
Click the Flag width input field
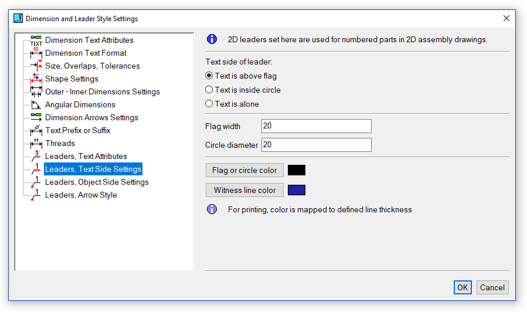coord(316,126)
